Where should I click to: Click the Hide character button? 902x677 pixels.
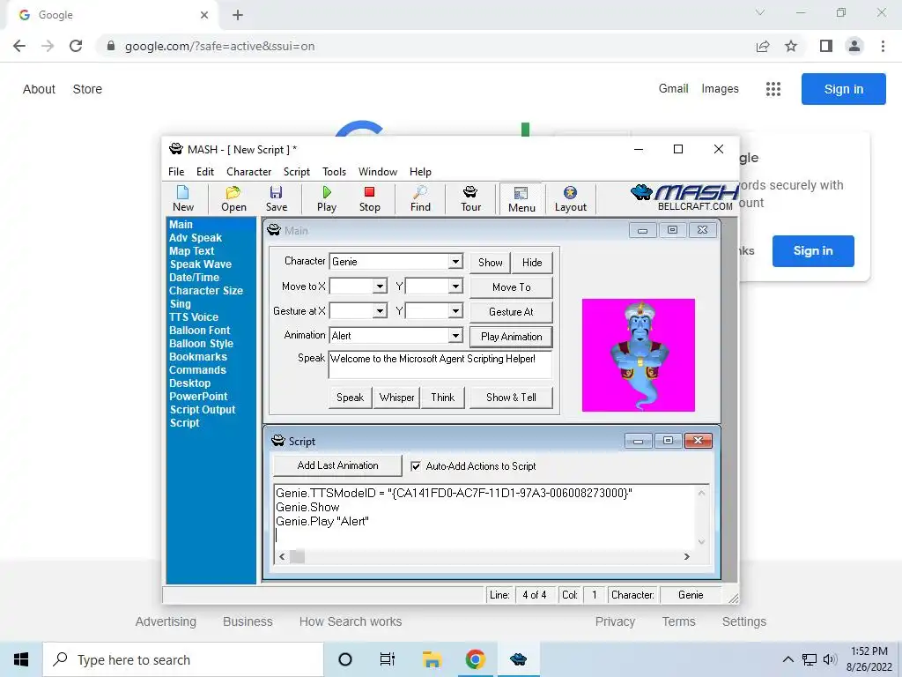coord(532,263)
